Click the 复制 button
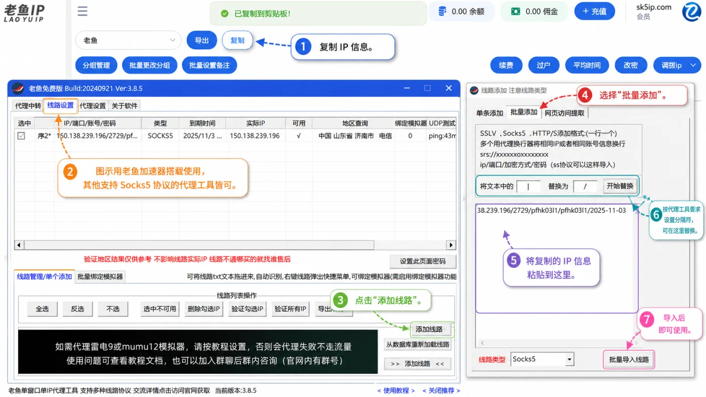The image size is (706, 397). pos(237,40)
